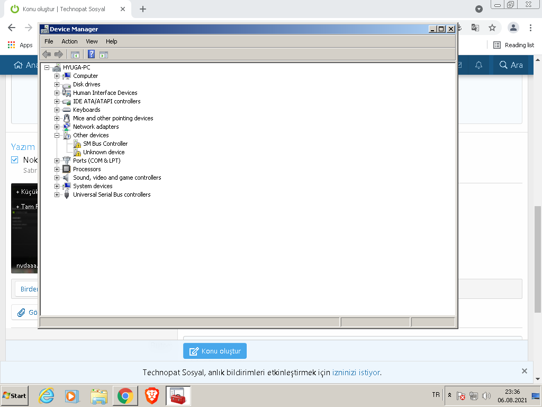
Task: Open Internet Explorer from the taskbar
Action: (47, 396)
